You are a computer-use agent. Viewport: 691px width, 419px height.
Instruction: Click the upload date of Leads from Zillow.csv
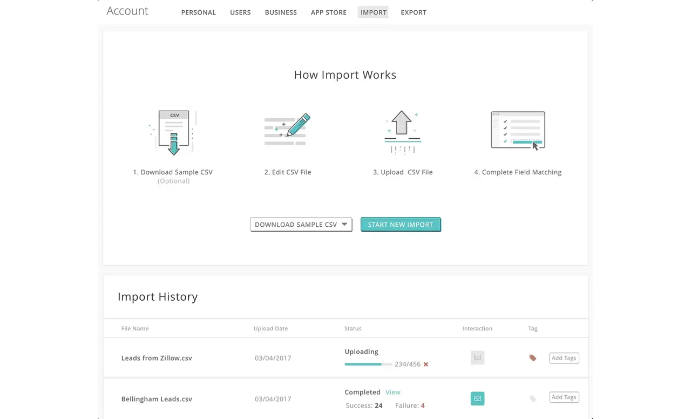pyautogui.click(x=273, y=358)
